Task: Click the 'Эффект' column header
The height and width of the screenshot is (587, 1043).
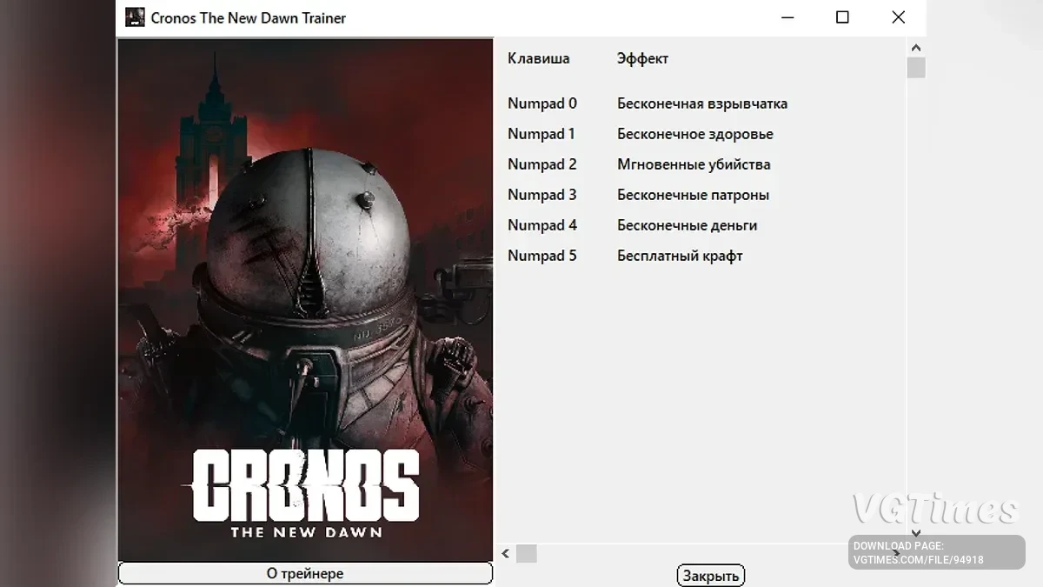Action: (642, 58)
